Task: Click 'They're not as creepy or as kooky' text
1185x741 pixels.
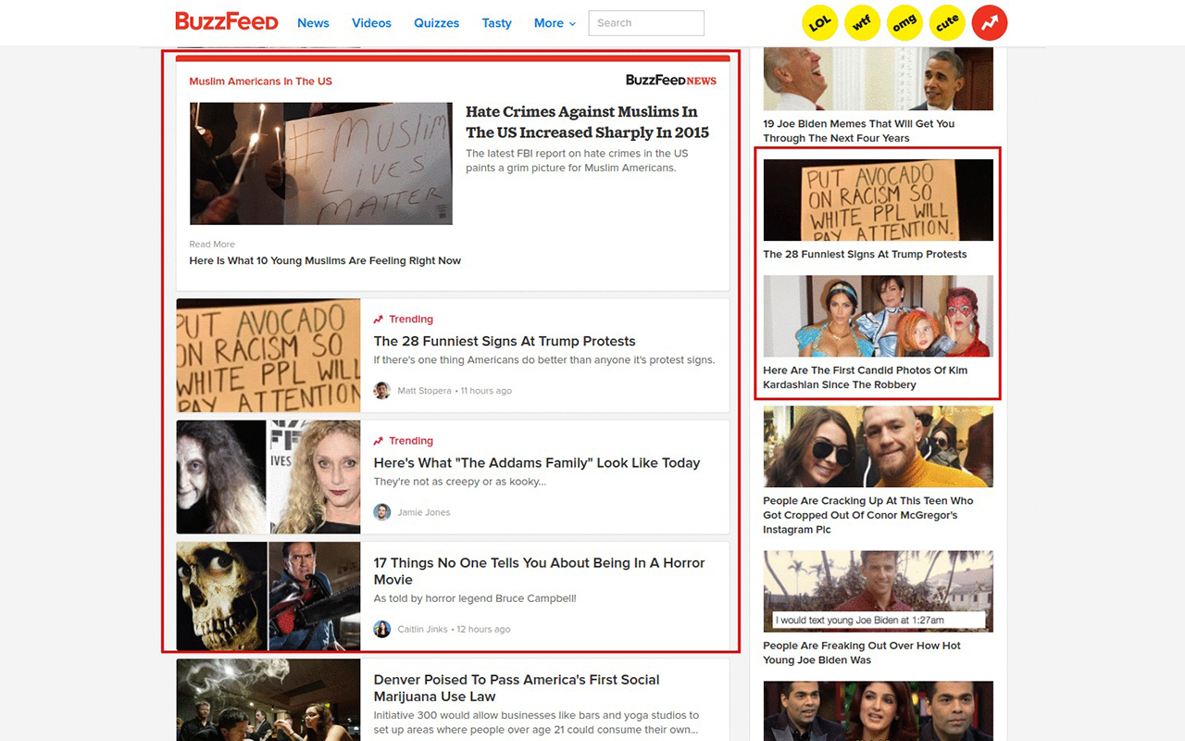Action: (x=460, y=482)
